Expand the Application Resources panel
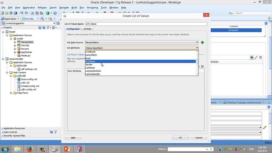The image size is (272, 153). [14, 128]
